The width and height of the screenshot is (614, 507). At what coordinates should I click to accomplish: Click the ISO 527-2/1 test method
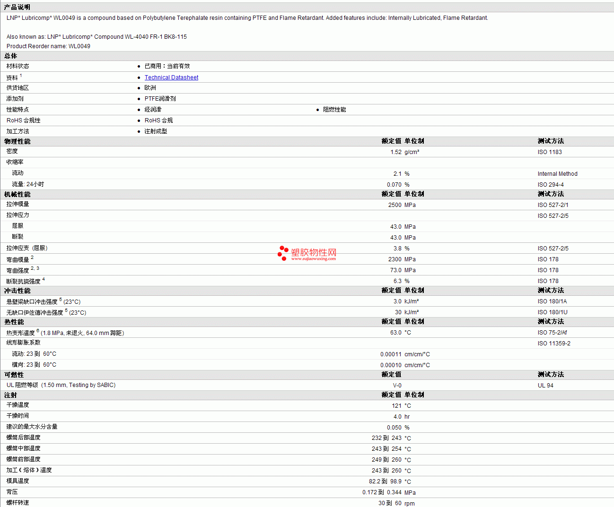553,205
